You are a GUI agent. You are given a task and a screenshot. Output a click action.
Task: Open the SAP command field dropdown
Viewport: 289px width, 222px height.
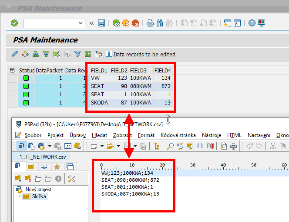[x=81, y=23]
